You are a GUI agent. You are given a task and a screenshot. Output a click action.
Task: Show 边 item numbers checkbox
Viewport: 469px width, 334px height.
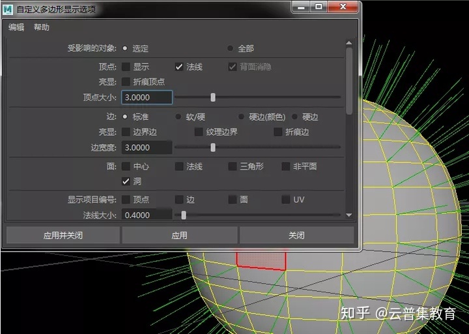click(x=179, y=200)
